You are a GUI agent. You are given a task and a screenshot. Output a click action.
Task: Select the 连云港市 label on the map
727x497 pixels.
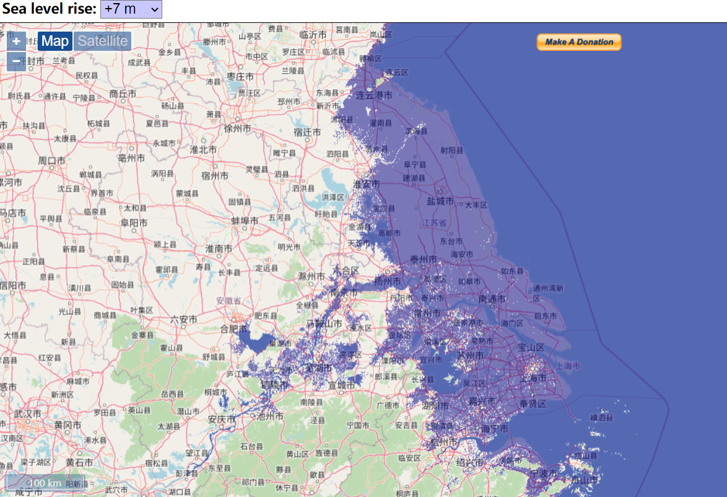pos(374,95)
